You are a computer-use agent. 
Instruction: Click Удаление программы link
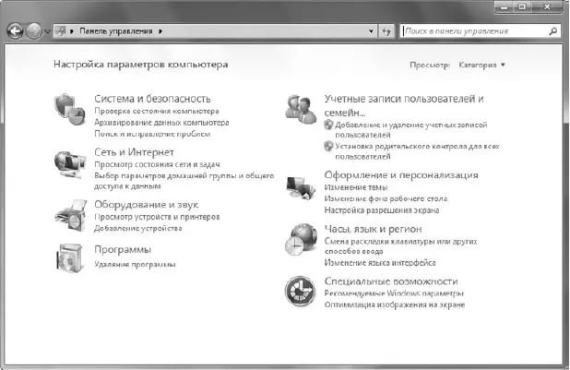tap(135, 265)
